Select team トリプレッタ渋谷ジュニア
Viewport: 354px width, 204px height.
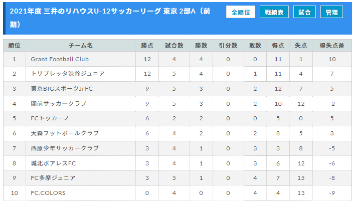tap(68, 74)
